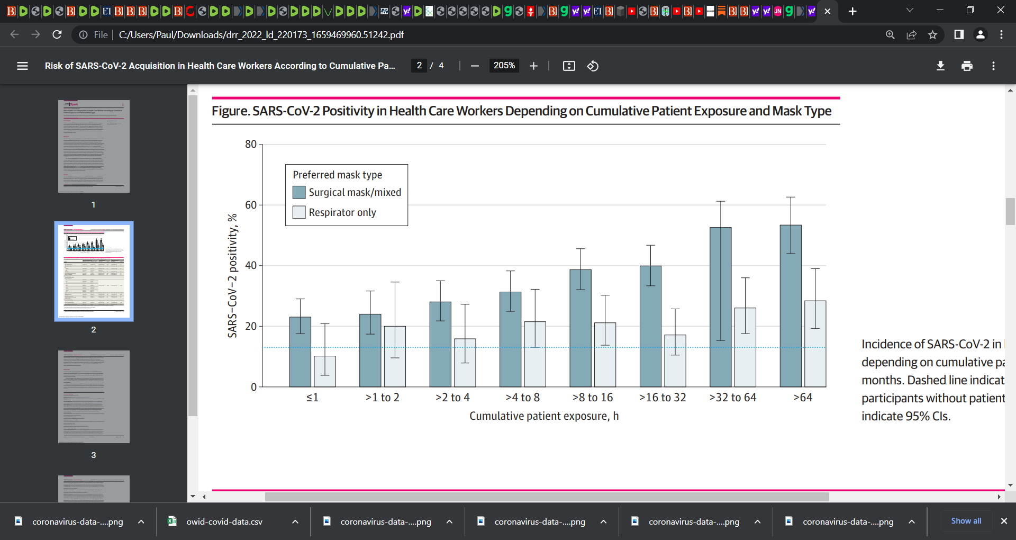Click 'Cumulative patient exposure, h' axis title
The height and width of the screenshot is (540, 1016).
(544, 416)
